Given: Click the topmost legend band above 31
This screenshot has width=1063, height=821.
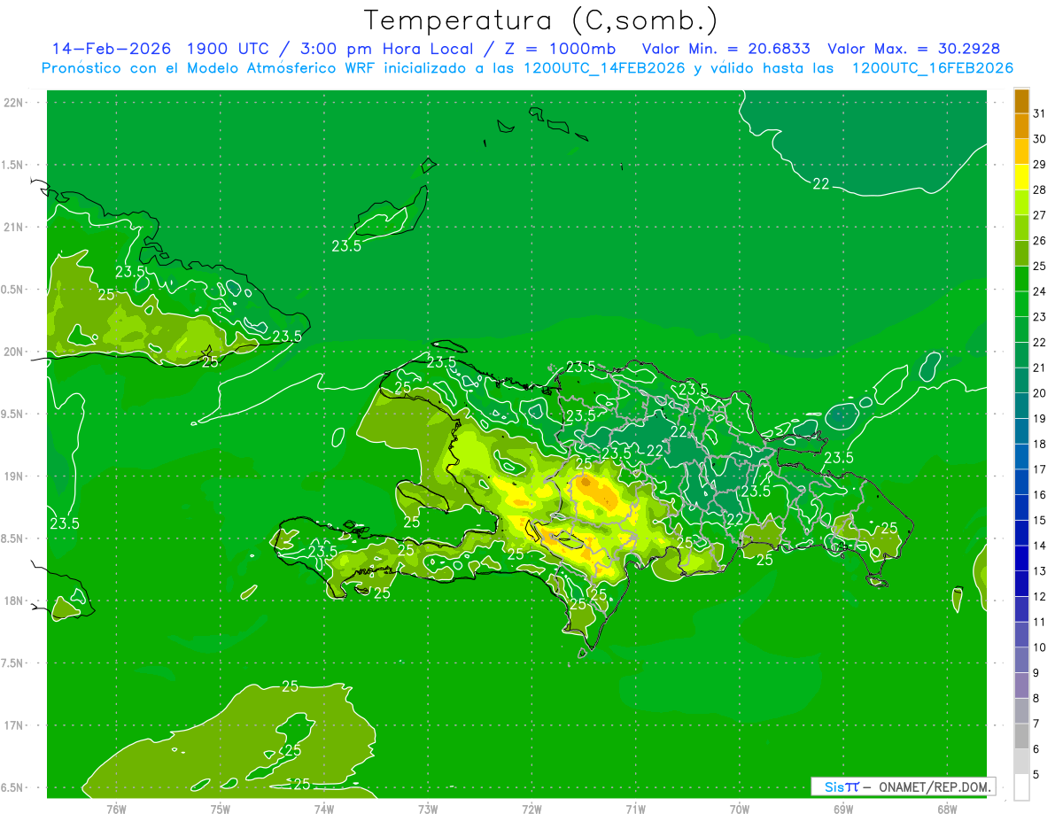Looking at the screenshot, I should pos(1021,102).
